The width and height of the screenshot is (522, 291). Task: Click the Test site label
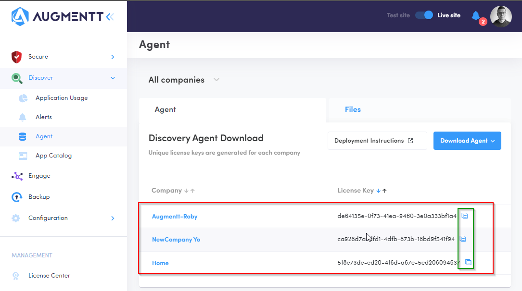[x=398, y=15]
